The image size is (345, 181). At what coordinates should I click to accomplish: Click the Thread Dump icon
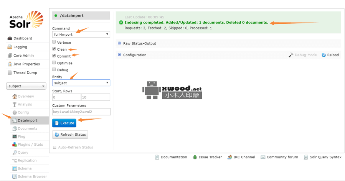click(10, 72)
